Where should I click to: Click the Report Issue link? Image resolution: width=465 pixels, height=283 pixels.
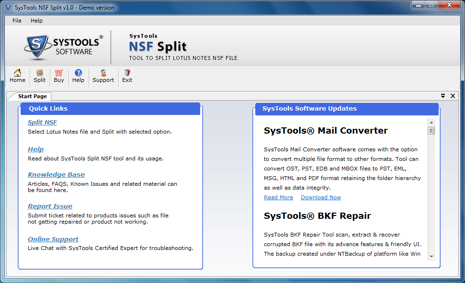(50, 206)
